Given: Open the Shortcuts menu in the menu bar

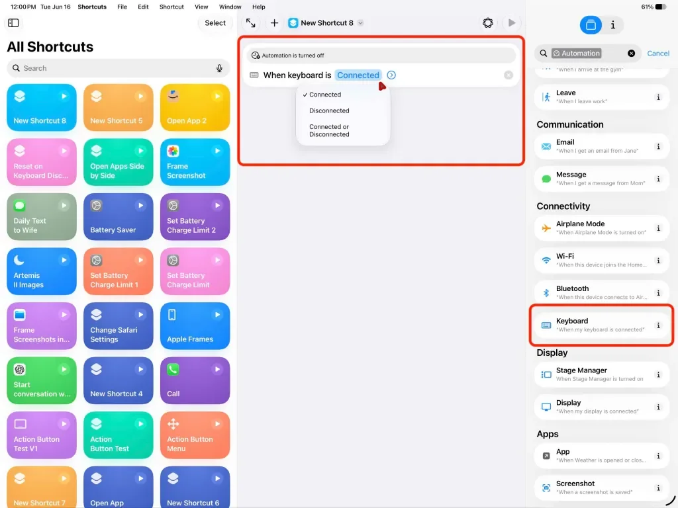Looking at the screenshot, I should pos(92,7).
